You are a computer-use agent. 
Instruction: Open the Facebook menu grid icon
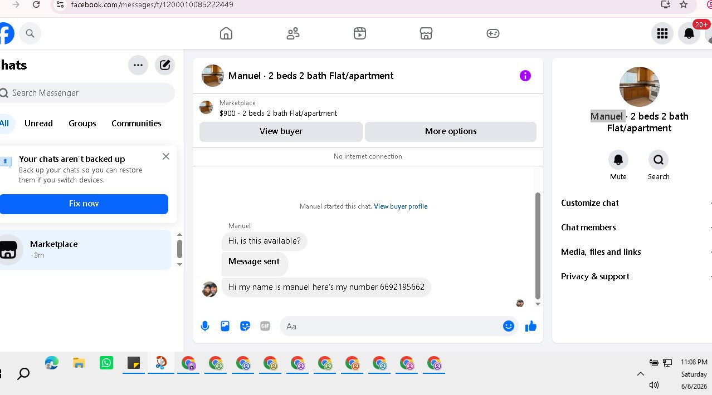(662, 33)
